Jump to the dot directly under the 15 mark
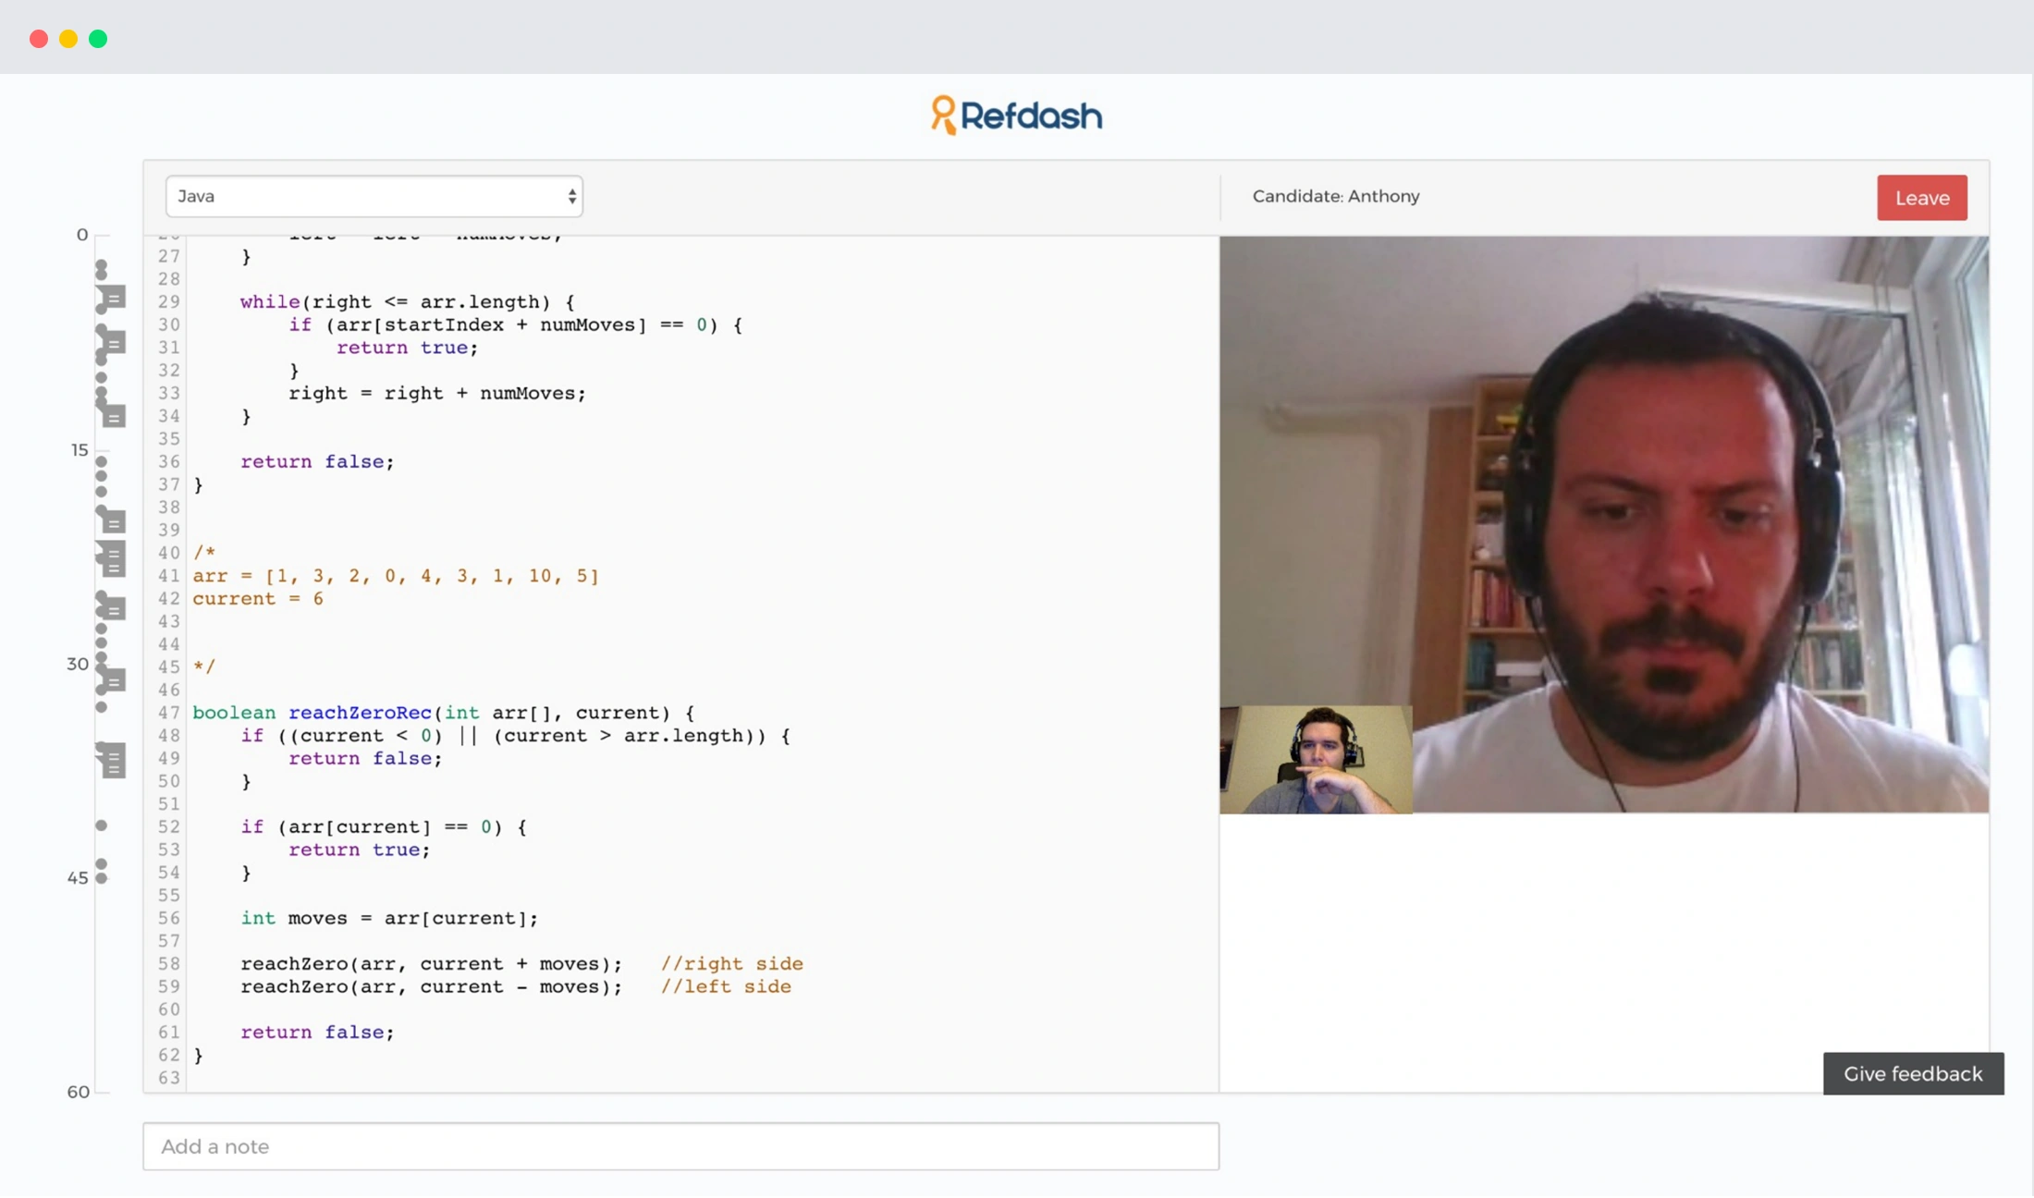 coord(102,461)
